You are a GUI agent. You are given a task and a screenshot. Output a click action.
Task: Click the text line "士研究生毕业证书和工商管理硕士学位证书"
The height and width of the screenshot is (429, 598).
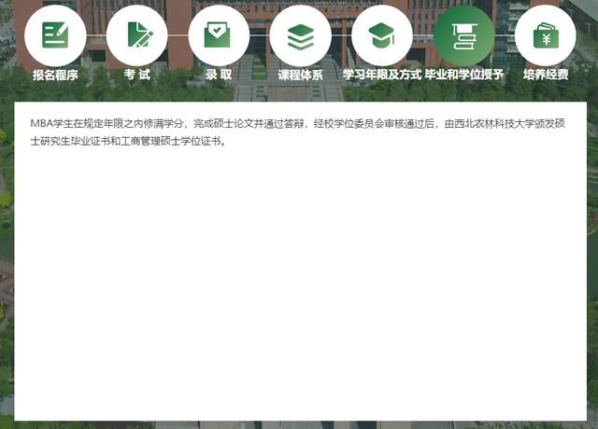[x=129, y=141]
